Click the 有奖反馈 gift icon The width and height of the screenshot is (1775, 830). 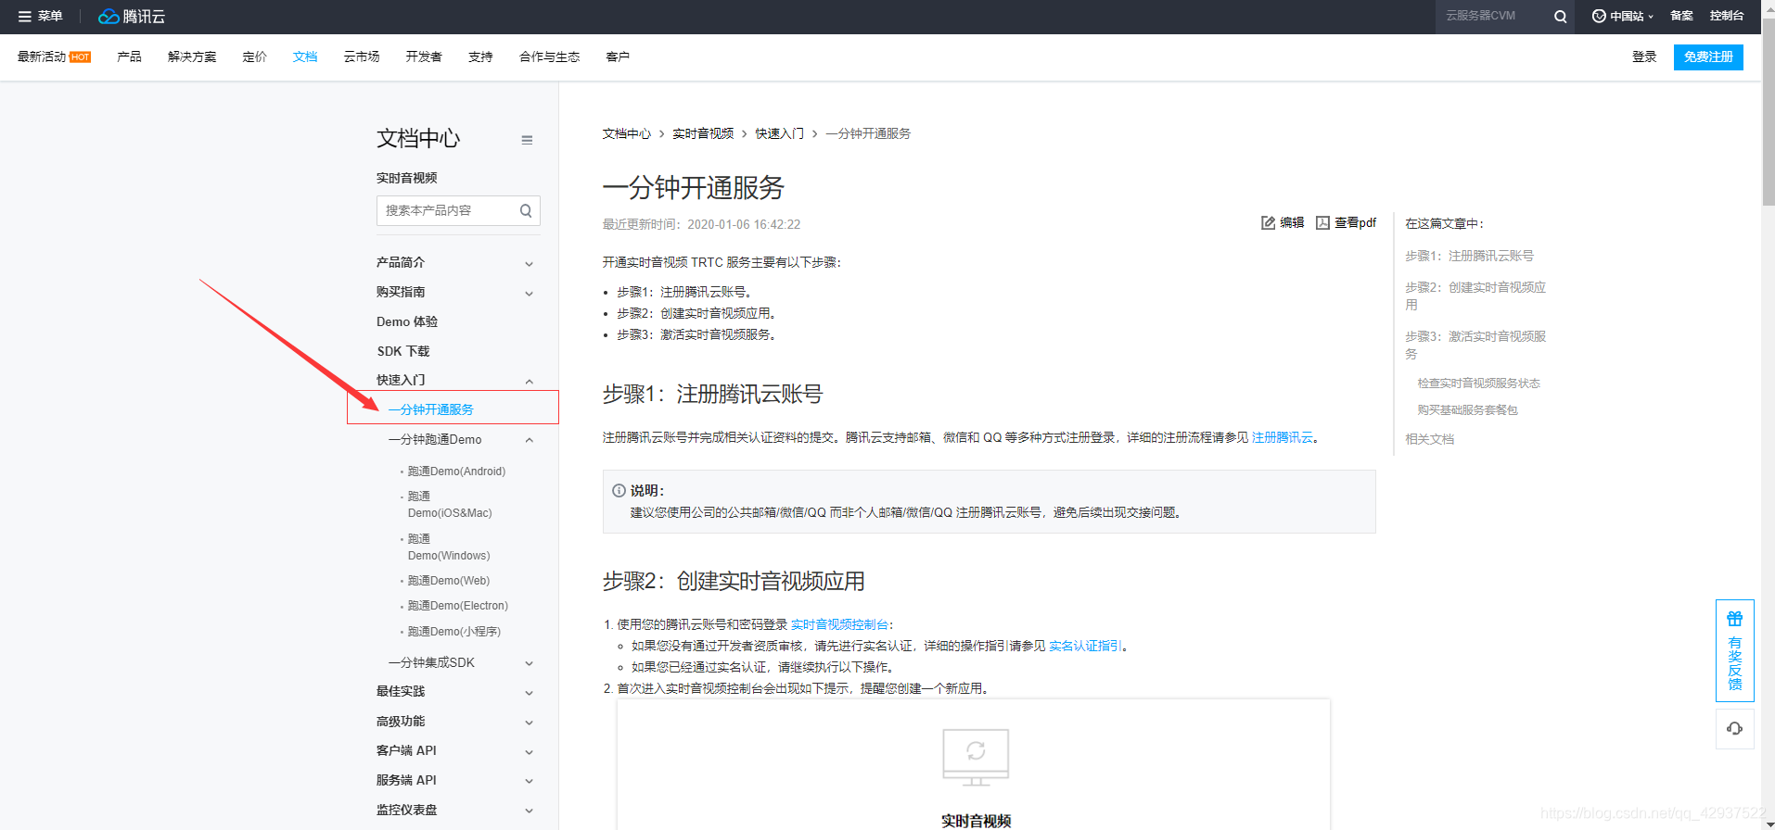coord(1734,619)
